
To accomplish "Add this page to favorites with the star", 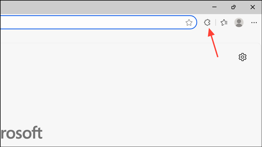I will (189, 22).
